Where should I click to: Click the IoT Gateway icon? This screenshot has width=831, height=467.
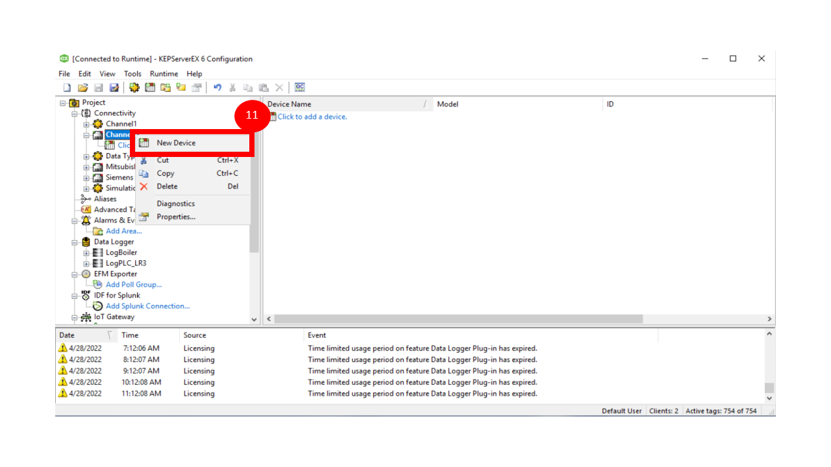pos(86,317)
